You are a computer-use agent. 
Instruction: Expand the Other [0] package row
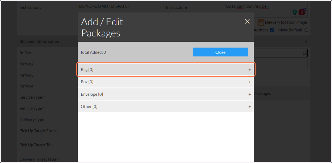166,106
